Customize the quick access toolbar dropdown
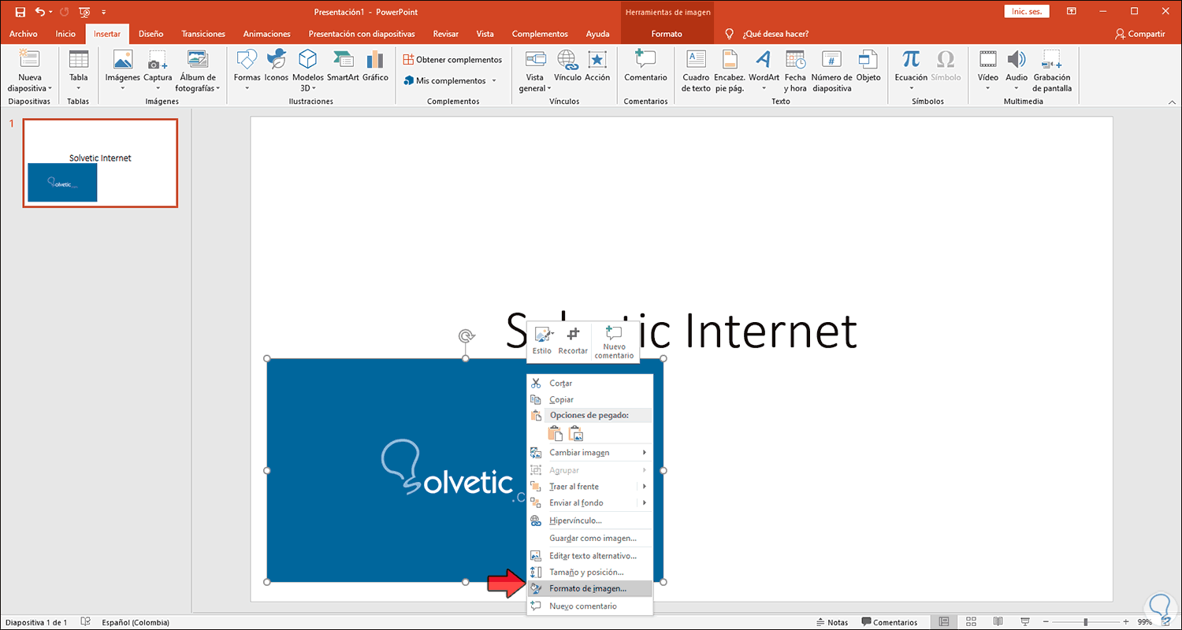 pyautogui.click(x=103, y=12)
